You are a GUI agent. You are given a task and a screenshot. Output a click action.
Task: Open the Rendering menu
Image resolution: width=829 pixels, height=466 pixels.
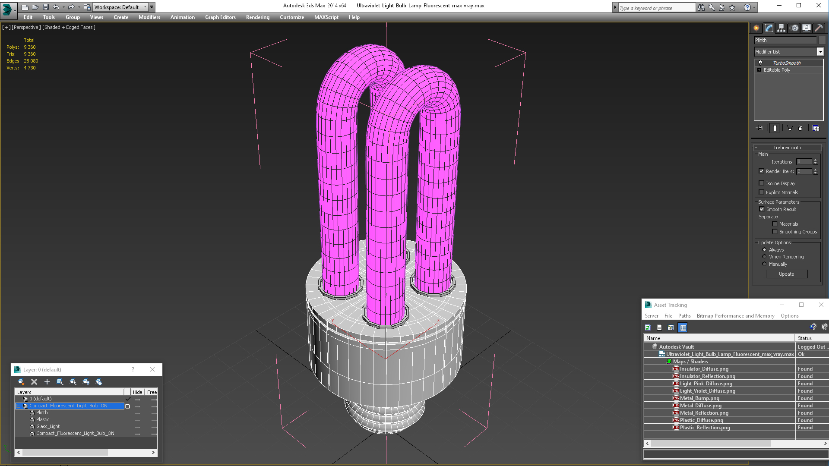click(257, 17)
